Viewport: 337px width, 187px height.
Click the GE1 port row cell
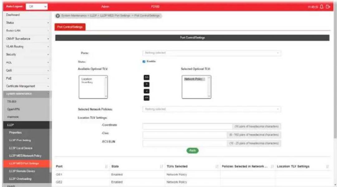point(59,175)
